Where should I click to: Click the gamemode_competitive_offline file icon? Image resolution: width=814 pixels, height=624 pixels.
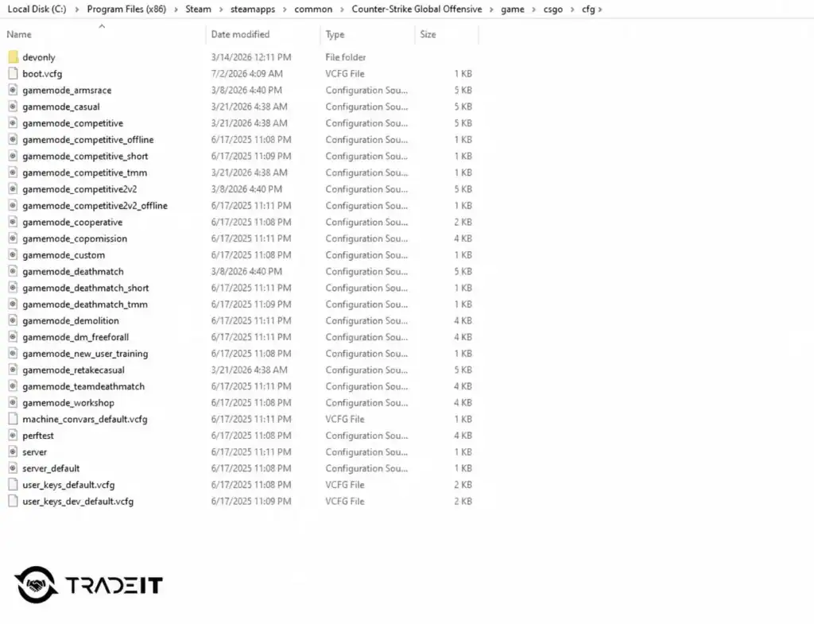tap(13, 140)
